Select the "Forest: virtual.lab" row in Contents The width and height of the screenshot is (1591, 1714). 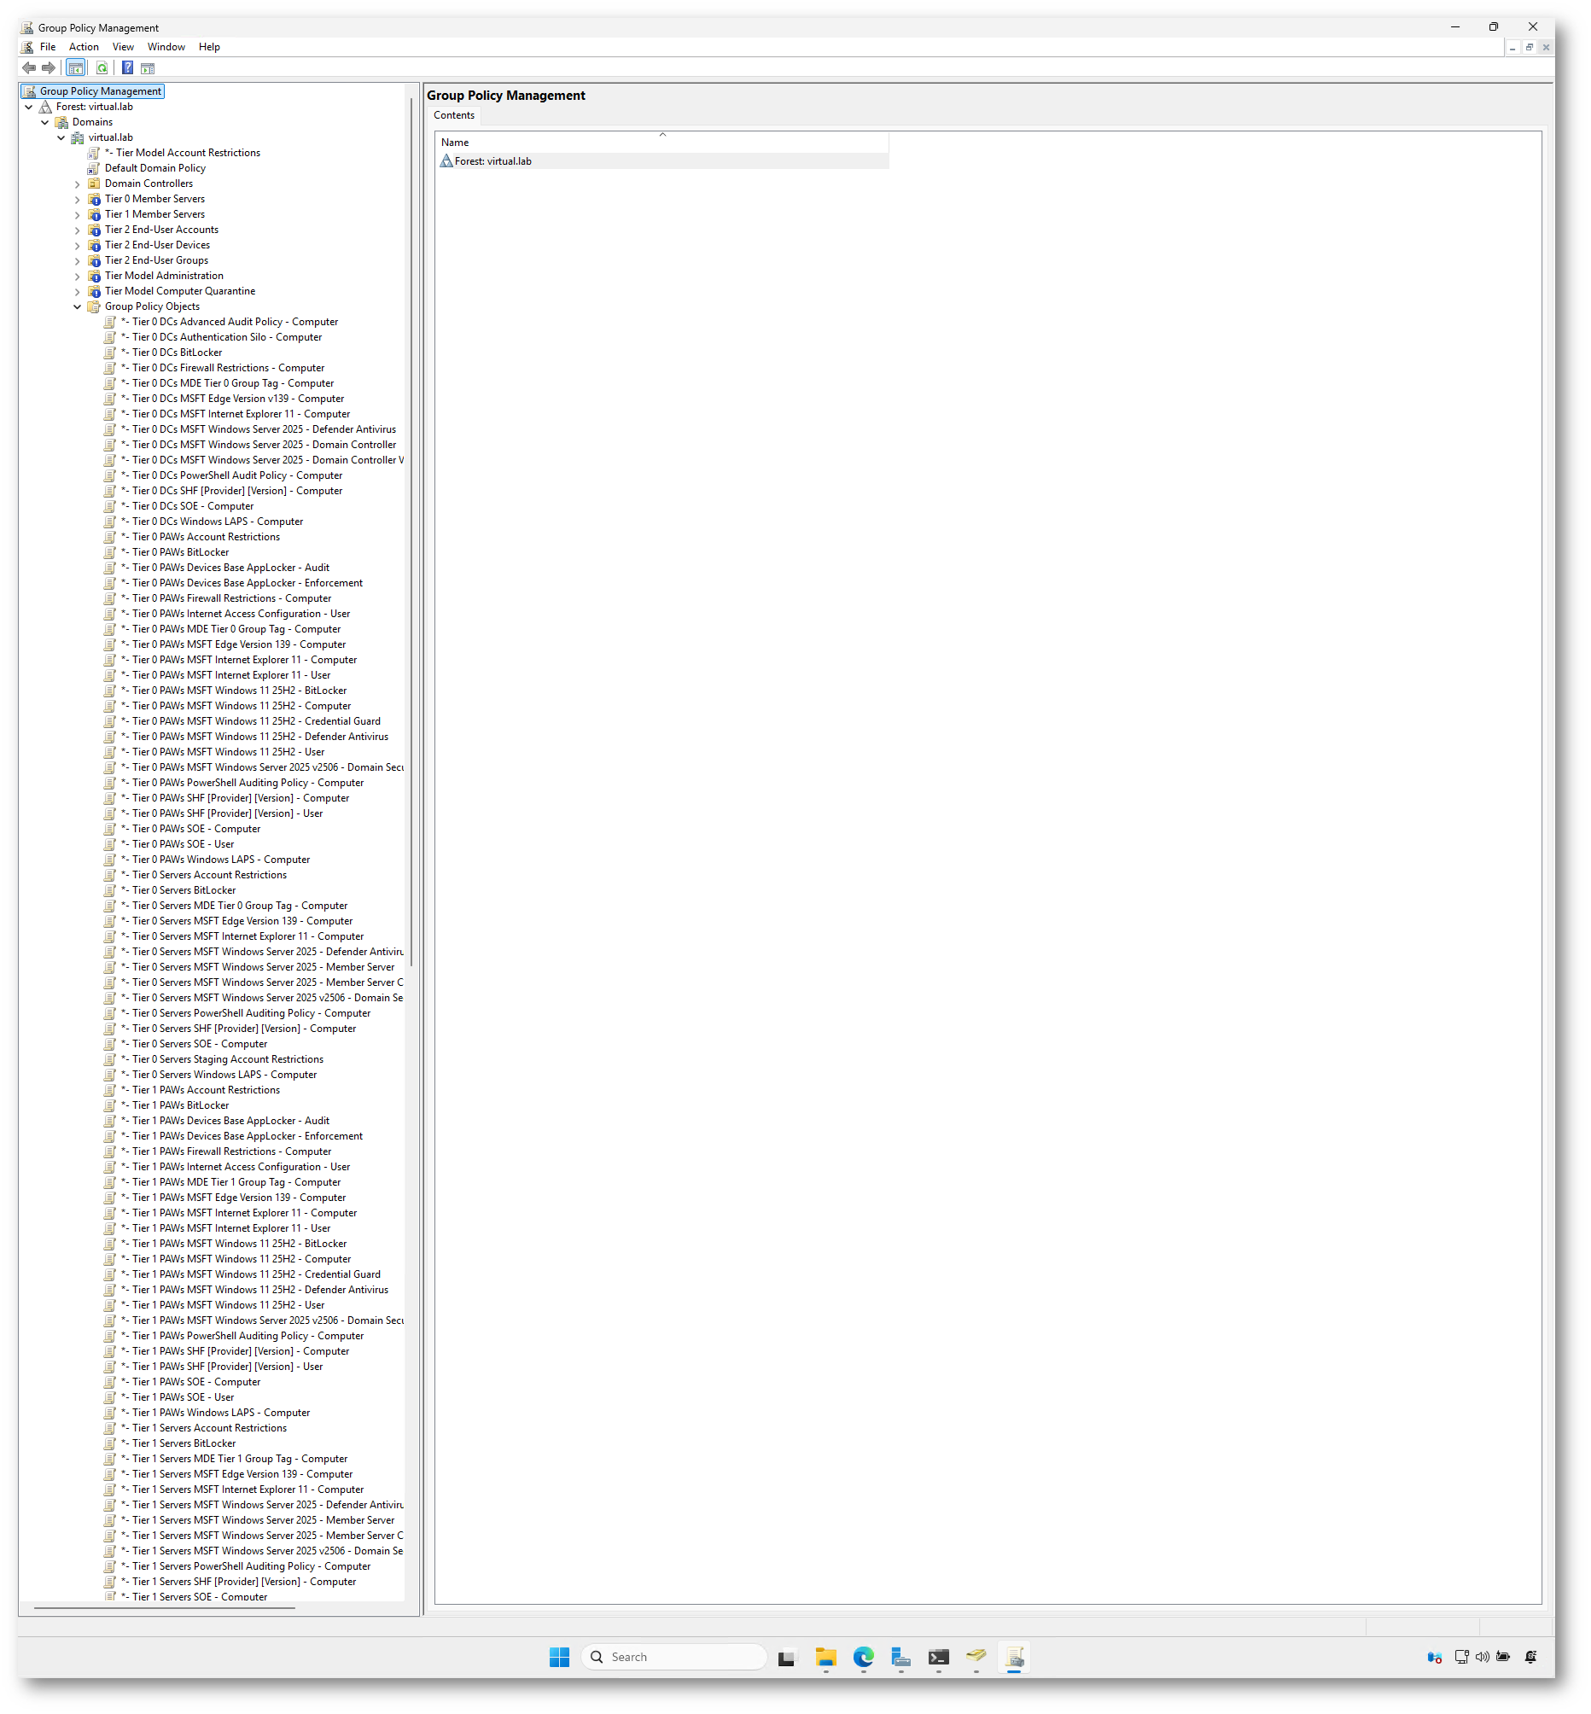coord(663,161)
